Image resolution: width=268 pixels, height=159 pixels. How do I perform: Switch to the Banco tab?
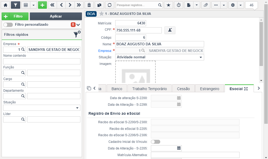[x=117, y=89]
